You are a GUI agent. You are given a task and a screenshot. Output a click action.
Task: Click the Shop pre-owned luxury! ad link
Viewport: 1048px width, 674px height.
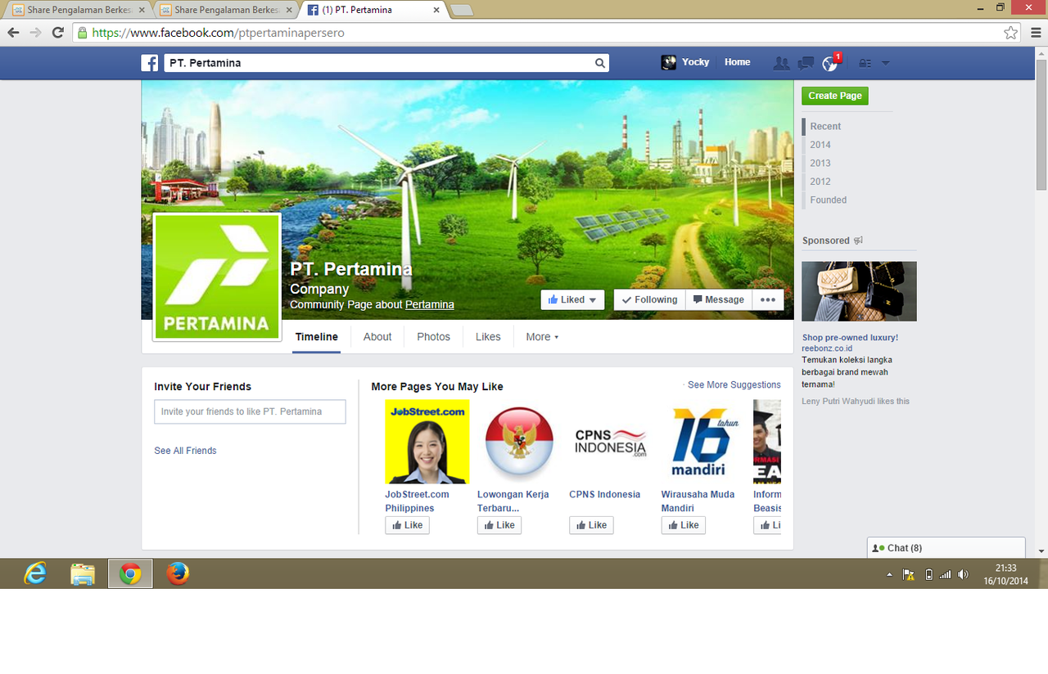[x=850, y=337]
